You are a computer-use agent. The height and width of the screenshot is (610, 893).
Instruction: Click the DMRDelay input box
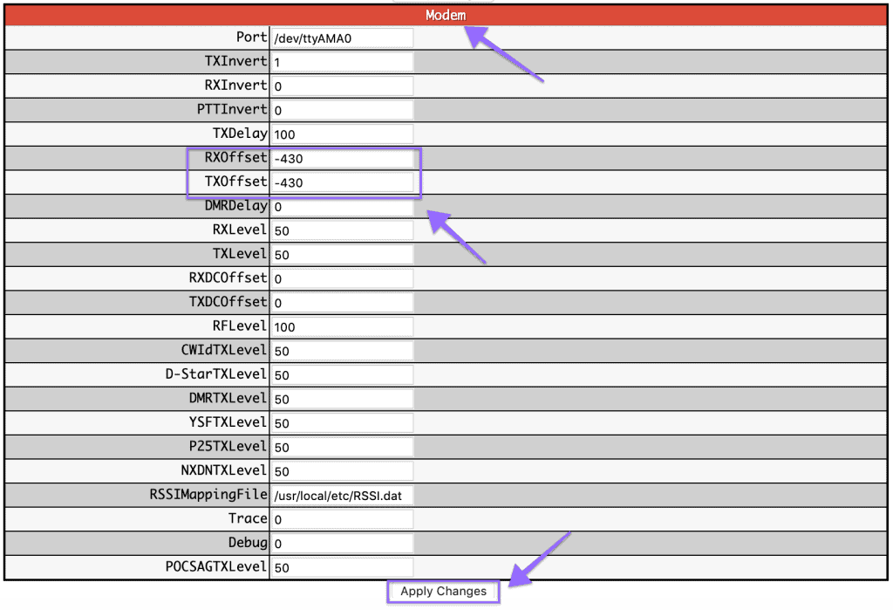(342, 207)
